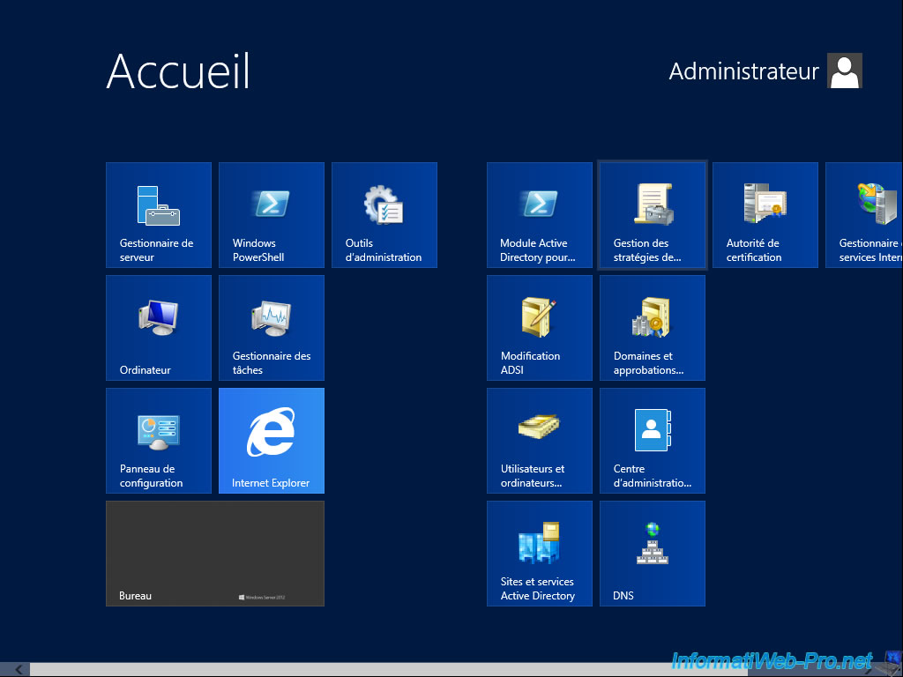This screenshot has width=903, height=677.
Task: Open Panneau de configuration tile
Action: (159, 441)
